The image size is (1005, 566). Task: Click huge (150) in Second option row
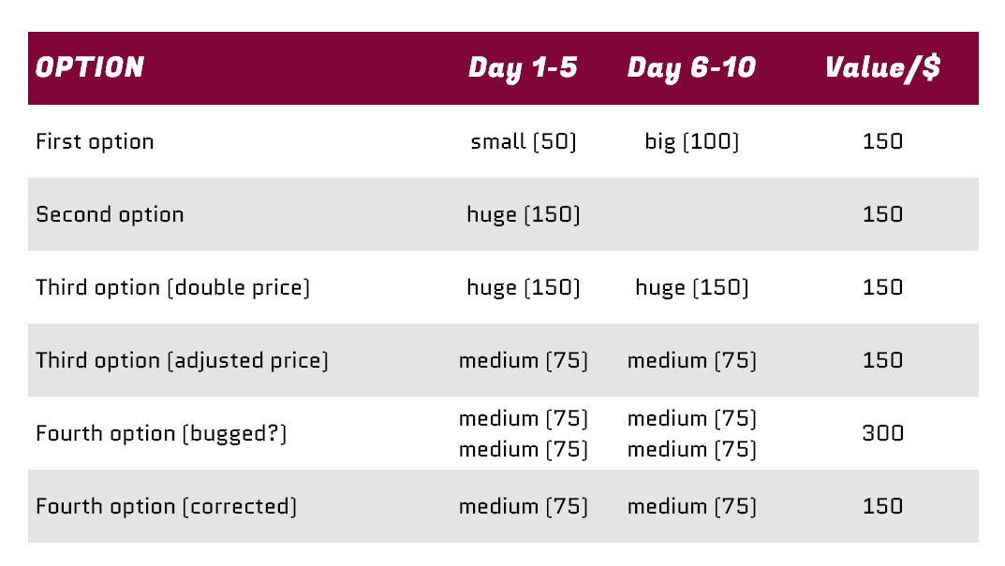pyautogui.click(x=524, y=214)
